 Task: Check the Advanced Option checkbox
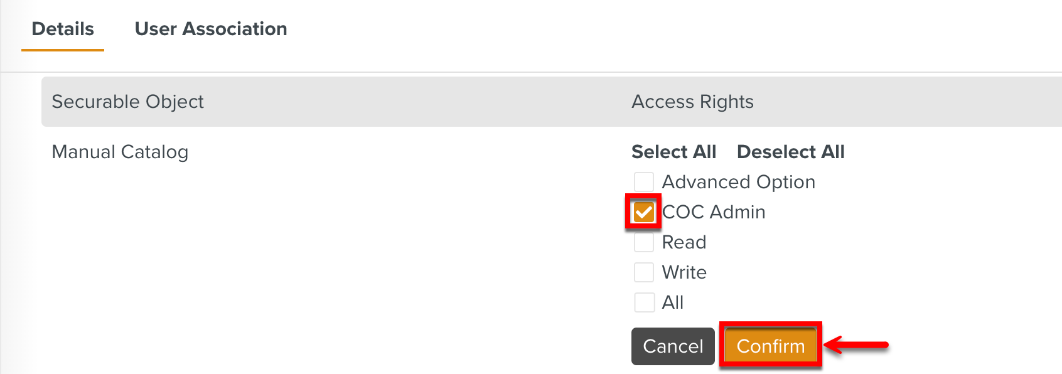643,181
